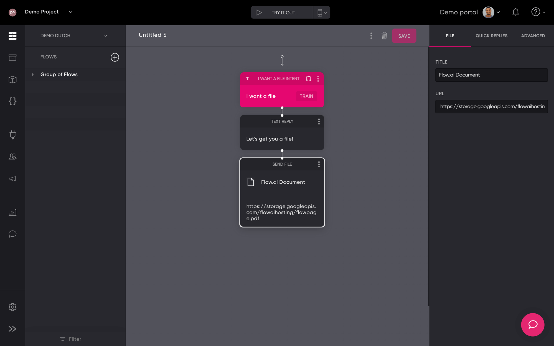Open the broadcast megaphone icon
Image resolution: width=554 pixels, height=346 pixels.
coord(12,179)
